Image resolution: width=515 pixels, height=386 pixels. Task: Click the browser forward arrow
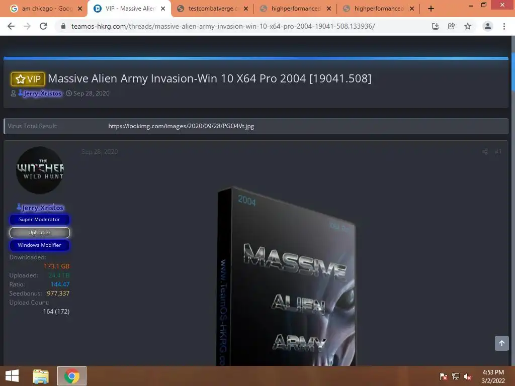coord(27,26)
